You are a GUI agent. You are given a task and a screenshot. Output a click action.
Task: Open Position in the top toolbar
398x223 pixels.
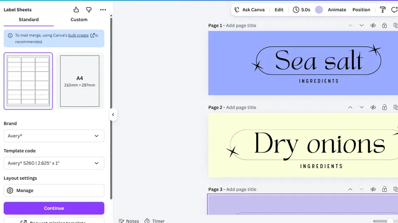click(x=361, y=9)
